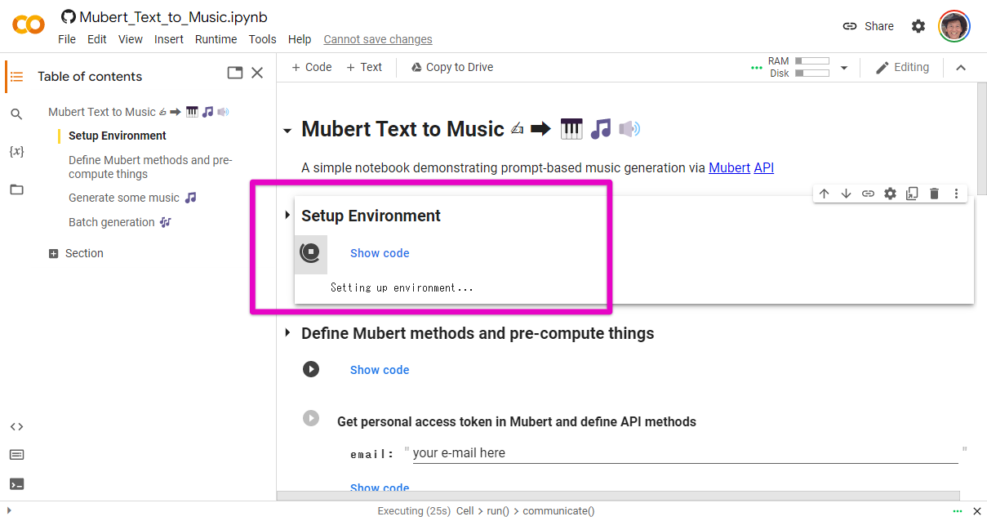Move cell down using arrow icon

pos(846,194)
